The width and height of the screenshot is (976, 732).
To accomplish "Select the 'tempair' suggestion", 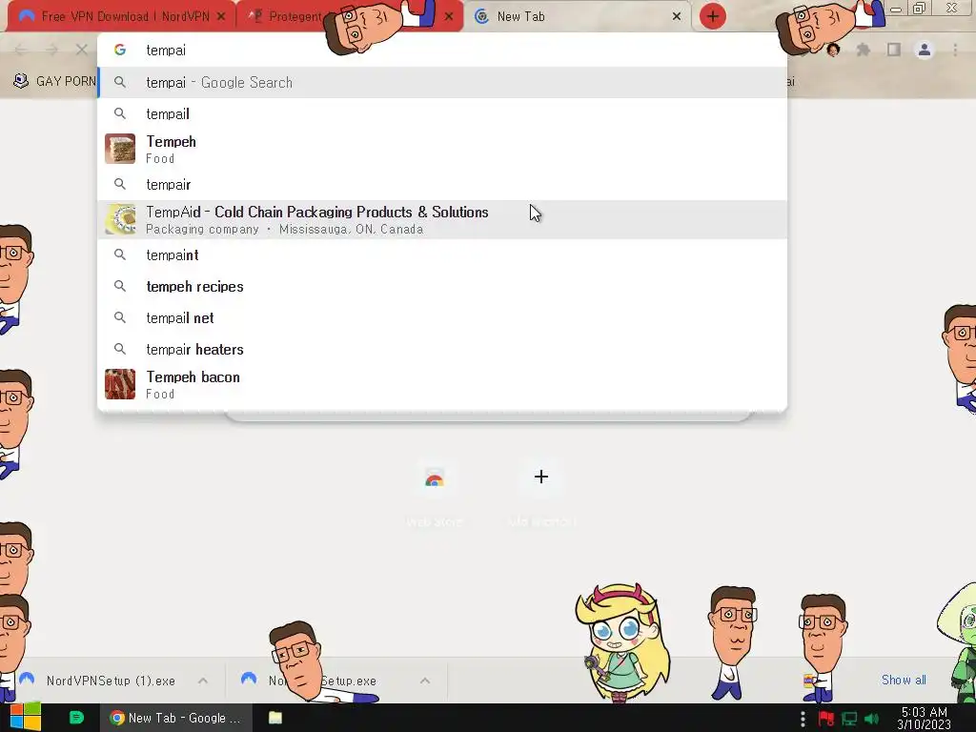I will click(x=442, y=185).
